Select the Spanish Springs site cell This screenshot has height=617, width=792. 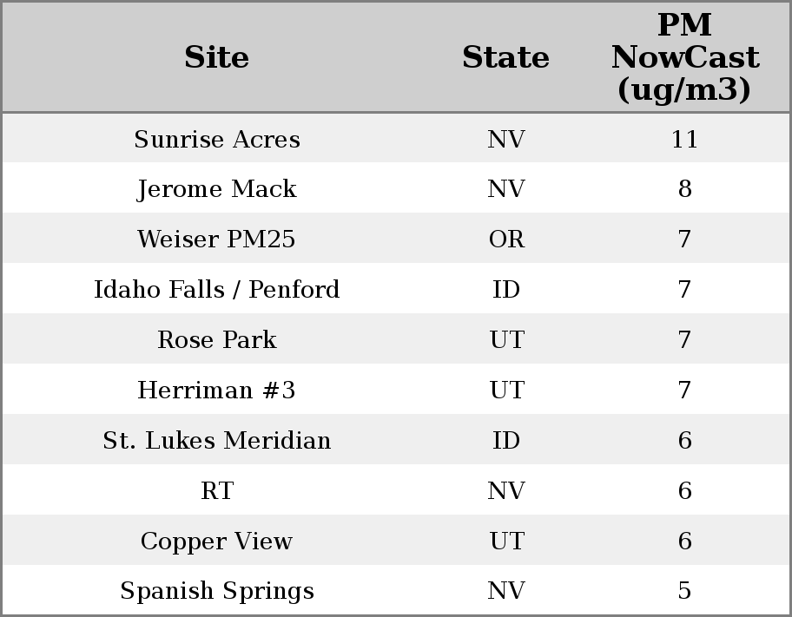coord(217,591)
